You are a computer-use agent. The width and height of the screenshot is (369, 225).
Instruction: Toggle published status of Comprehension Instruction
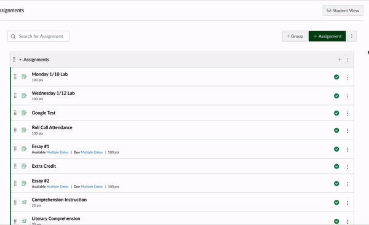tap(336, 202)
